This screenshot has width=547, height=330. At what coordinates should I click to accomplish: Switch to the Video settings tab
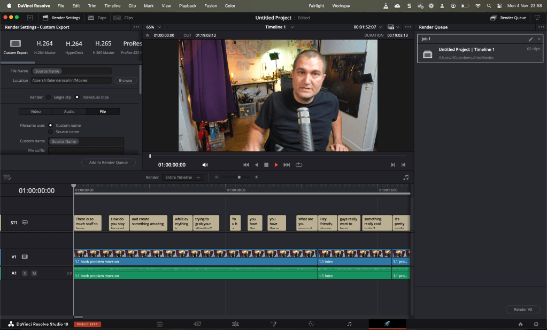36,112
